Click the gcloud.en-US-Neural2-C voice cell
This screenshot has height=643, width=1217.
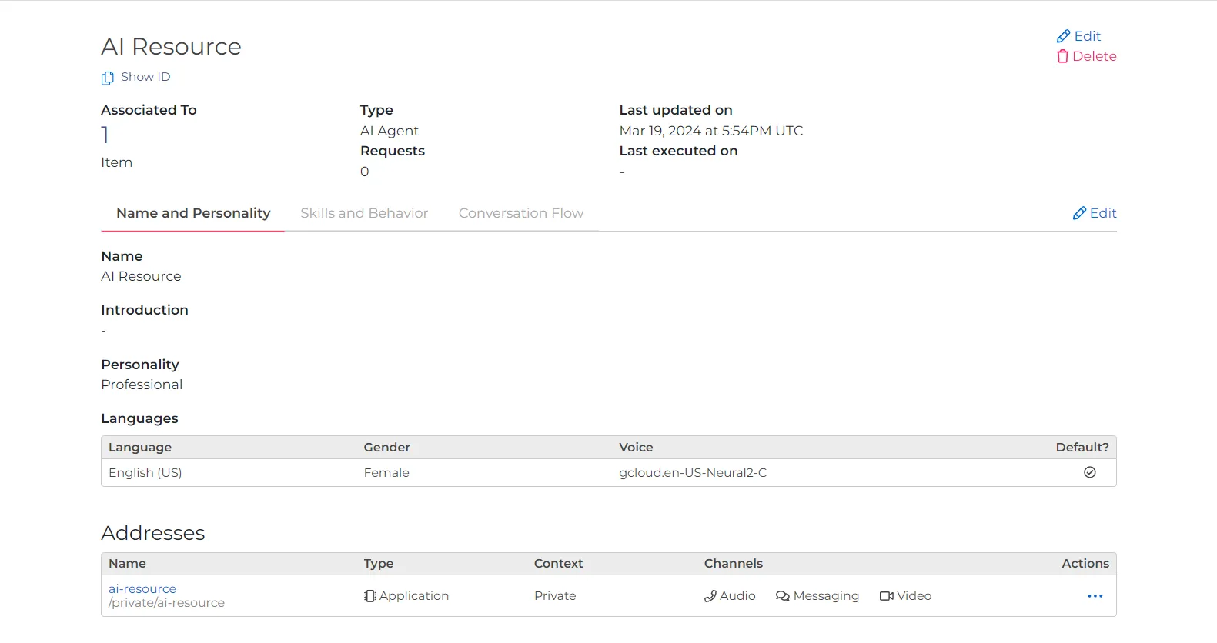pos(693,472)
